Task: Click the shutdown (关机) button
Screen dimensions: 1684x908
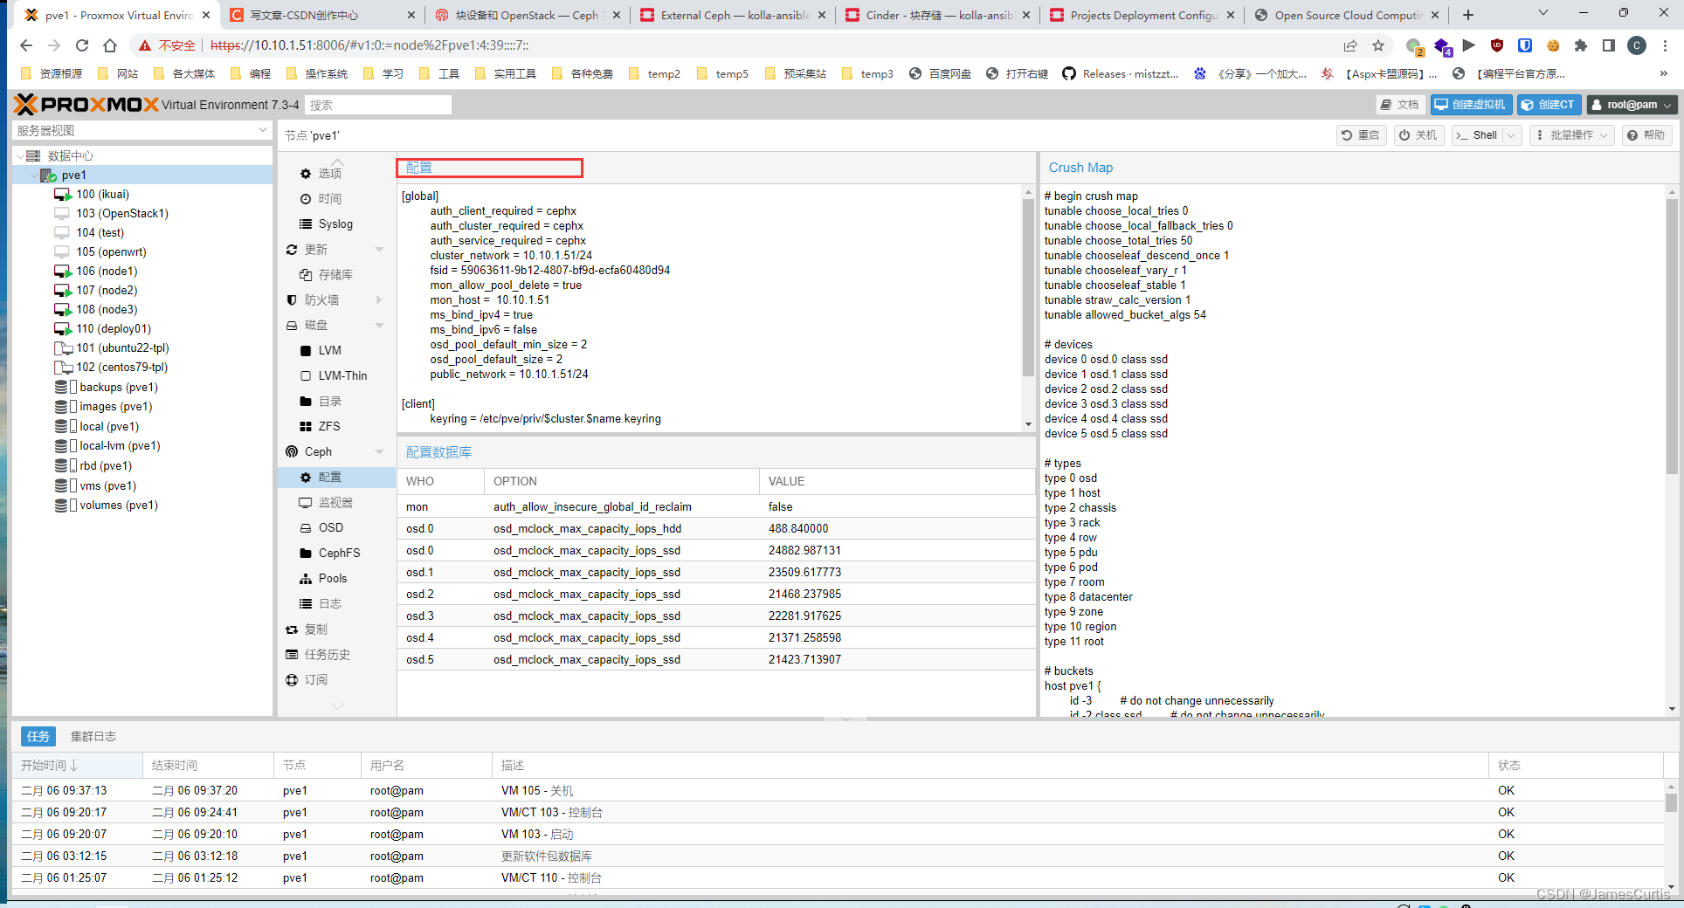Action: tap(1418, 135)
